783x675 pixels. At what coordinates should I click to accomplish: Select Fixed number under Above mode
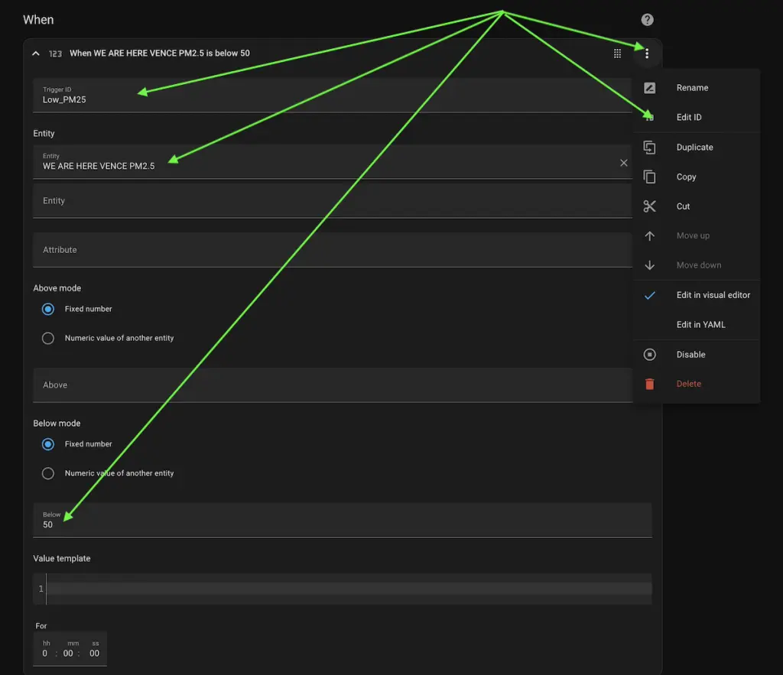click(x=48, y=309)
